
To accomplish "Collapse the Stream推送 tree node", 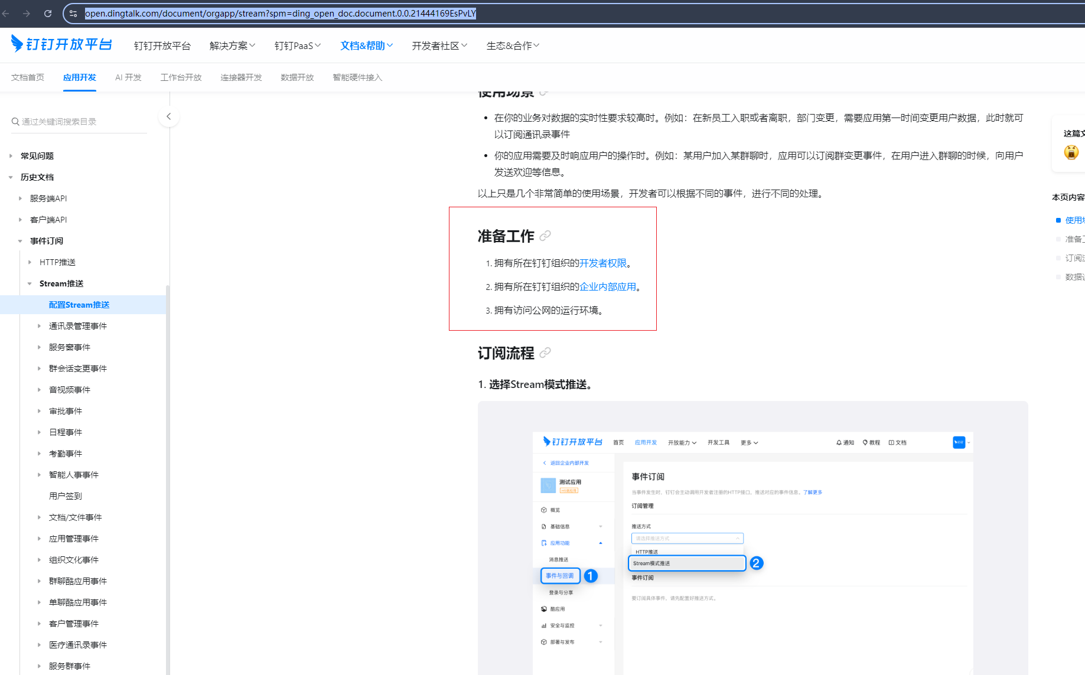I will pos(30,283).
